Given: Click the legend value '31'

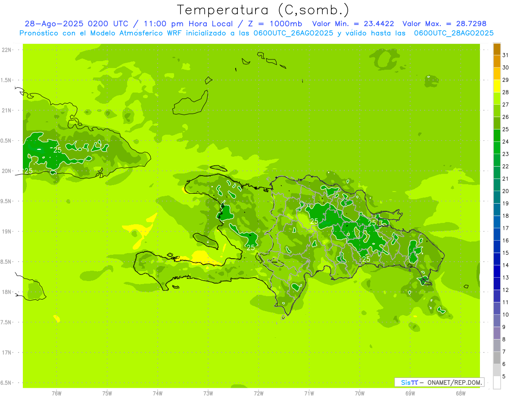Looking at the screenshot, I should (x=506, y=55).
